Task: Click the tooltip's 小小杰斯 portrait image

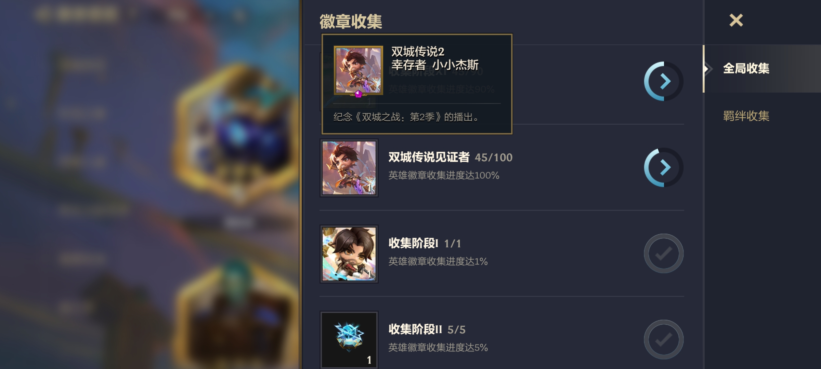Action: (359, 70)
